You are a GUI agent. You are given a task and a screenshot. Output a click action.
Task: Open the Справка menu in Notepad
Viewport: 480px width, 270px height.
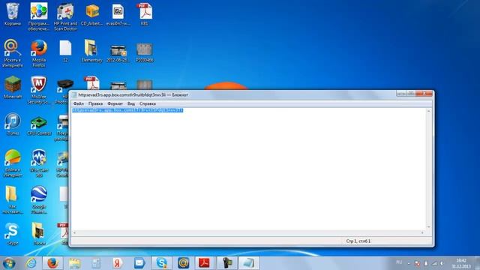tap(148, 103)
